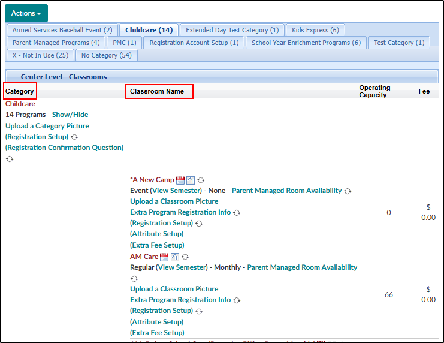
Task: Select the Childcare (14) tab
Action: [x=149, y=30]
